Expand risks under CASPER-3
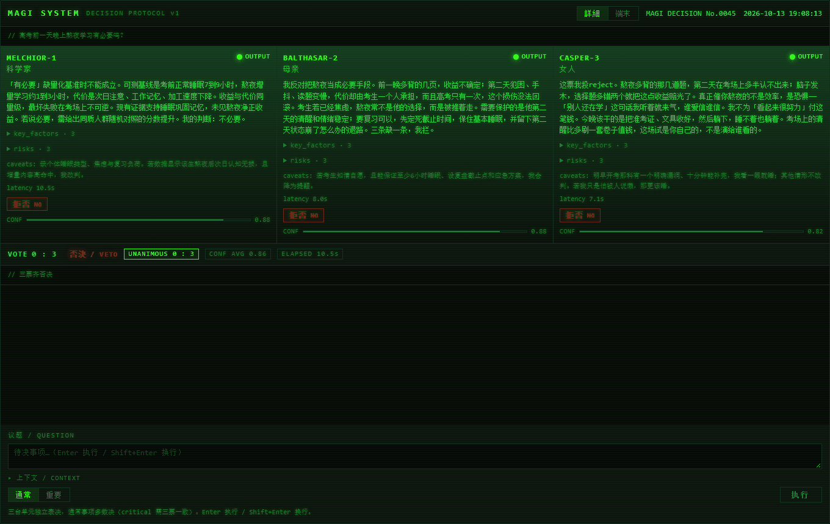 582,160
